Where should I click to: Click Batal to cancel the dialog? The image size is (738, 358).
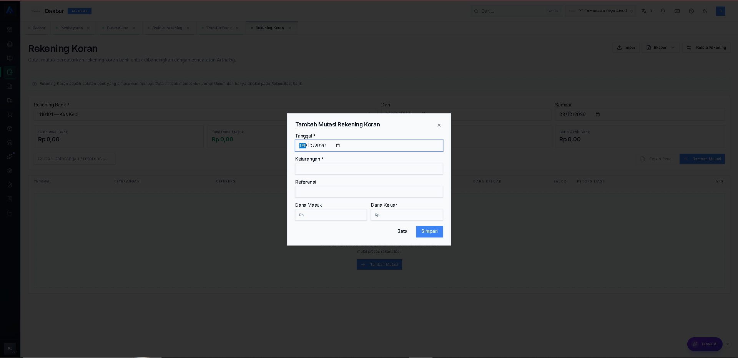(403, 231)
